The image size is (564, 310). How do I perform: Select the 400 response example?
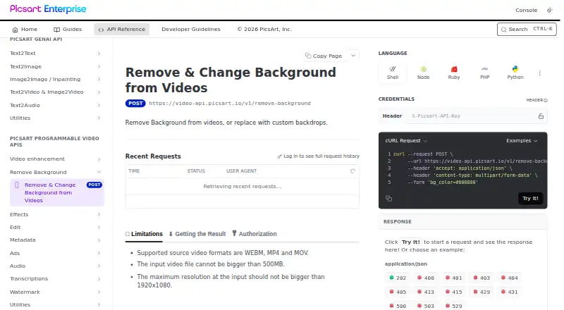tap(426, 278)
